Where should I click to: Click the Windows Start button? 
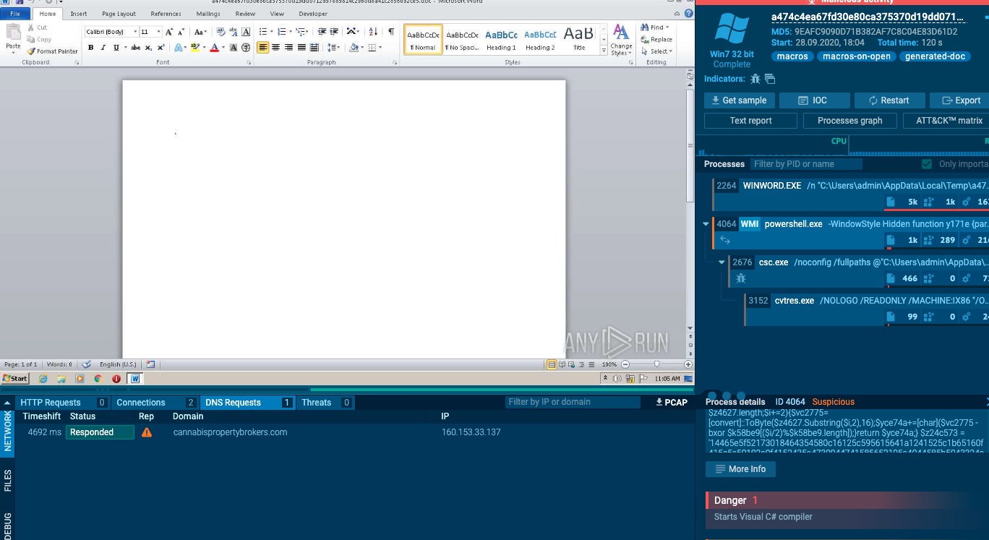[14, 379]
